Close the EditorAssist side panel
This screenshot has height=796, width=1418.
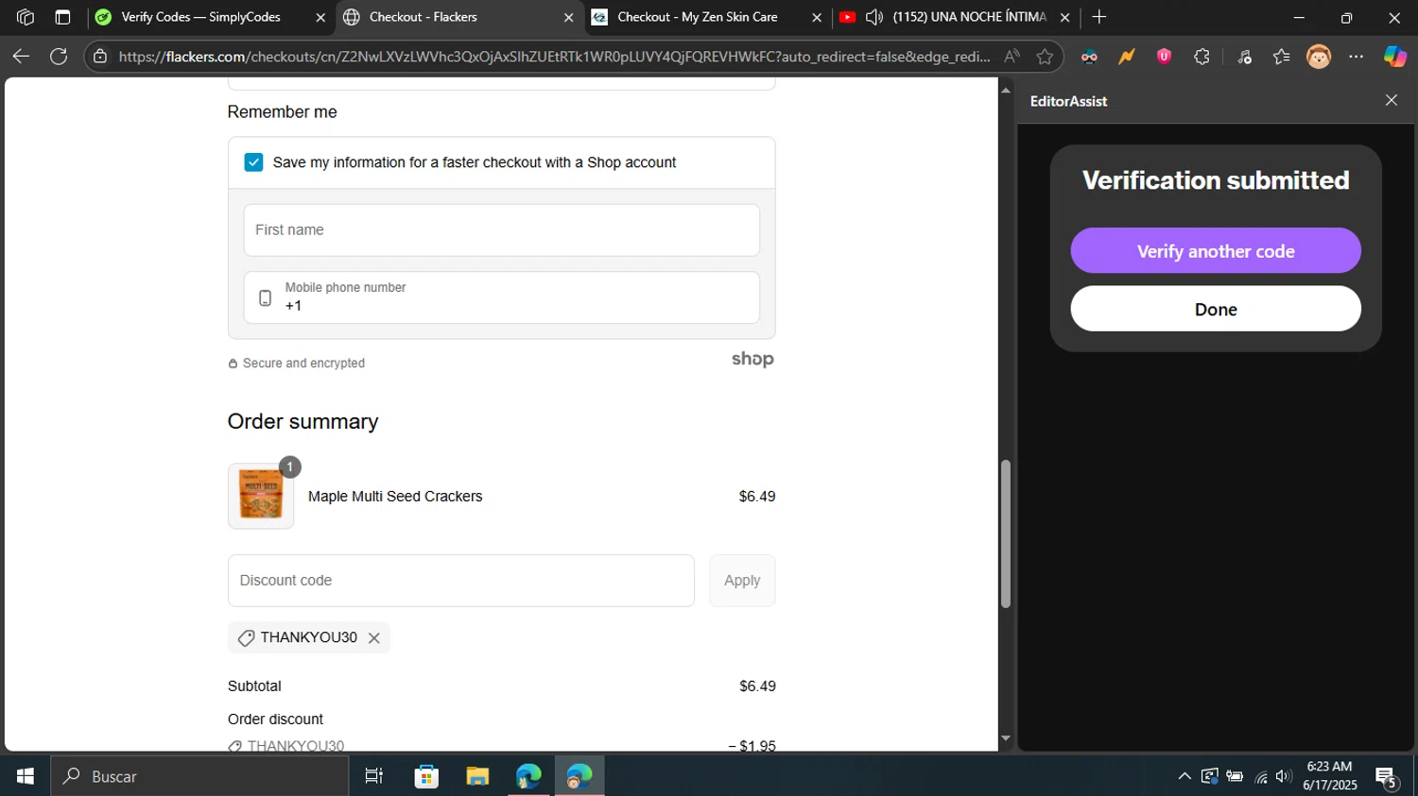pos(1391,100)
